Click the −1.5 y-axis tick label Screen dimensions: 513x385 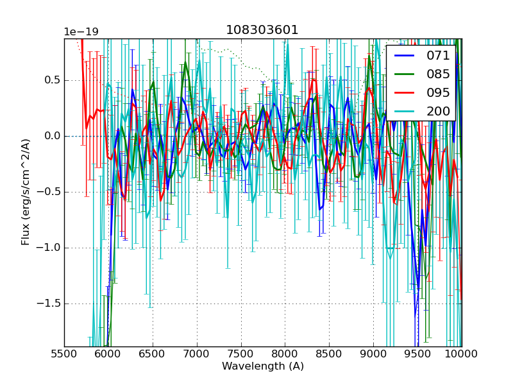point(48,304)
